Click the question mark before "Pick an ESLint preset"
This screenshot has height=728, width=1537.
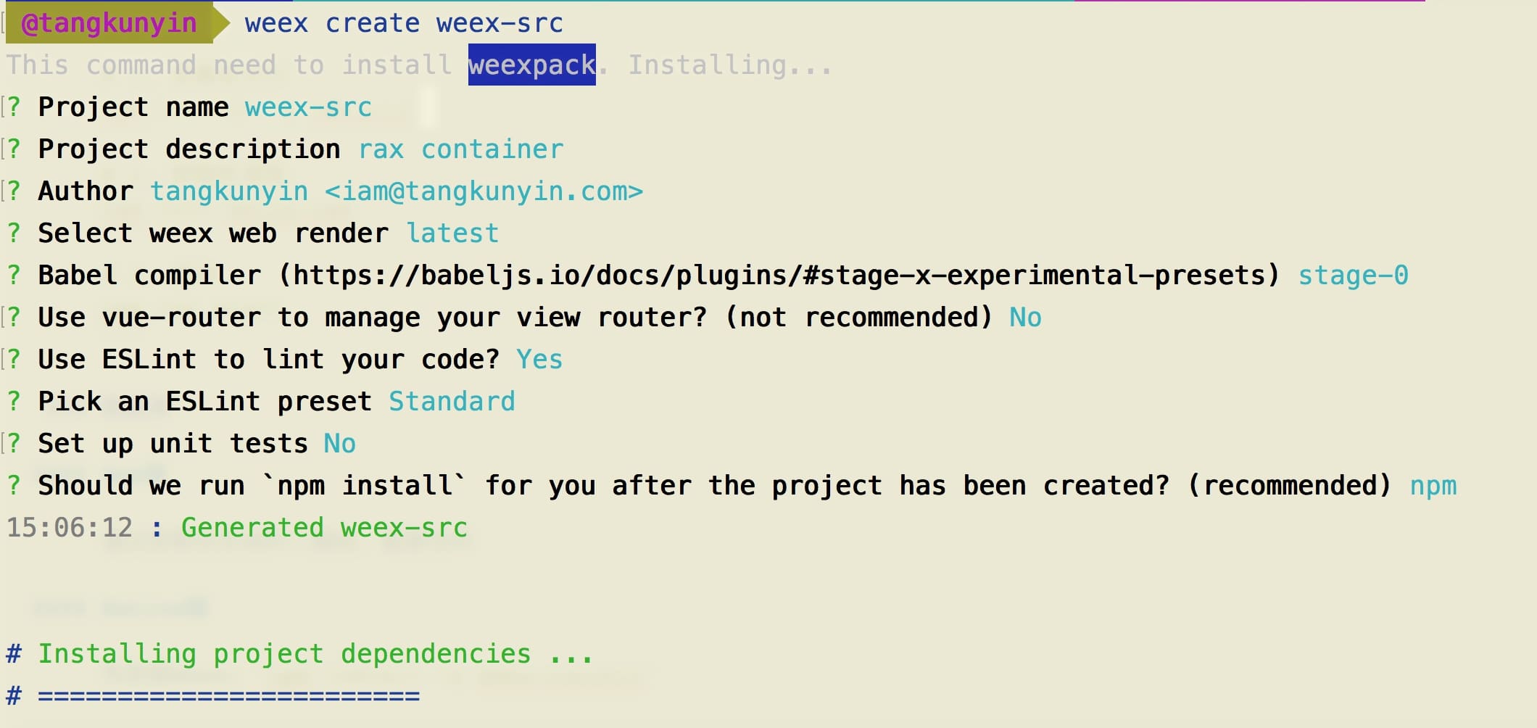coord(14,402)
